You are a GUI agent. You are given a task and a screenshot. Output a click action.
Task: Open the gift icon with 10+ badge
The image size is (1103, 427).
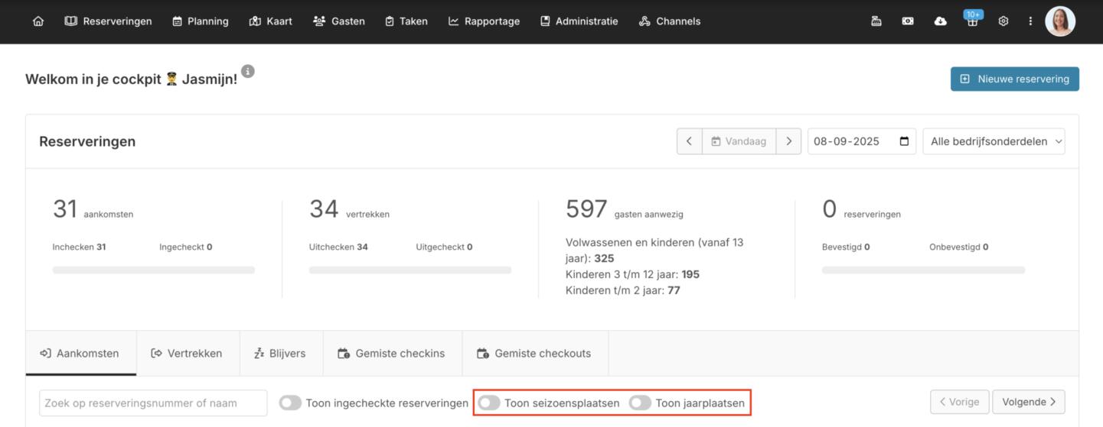[x=972, y=21]
